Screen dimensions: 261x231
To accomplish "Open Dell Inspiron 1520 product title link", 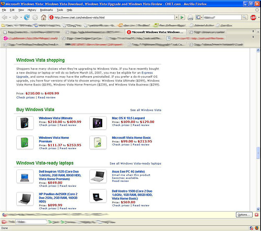I will (x=60, y=175).
